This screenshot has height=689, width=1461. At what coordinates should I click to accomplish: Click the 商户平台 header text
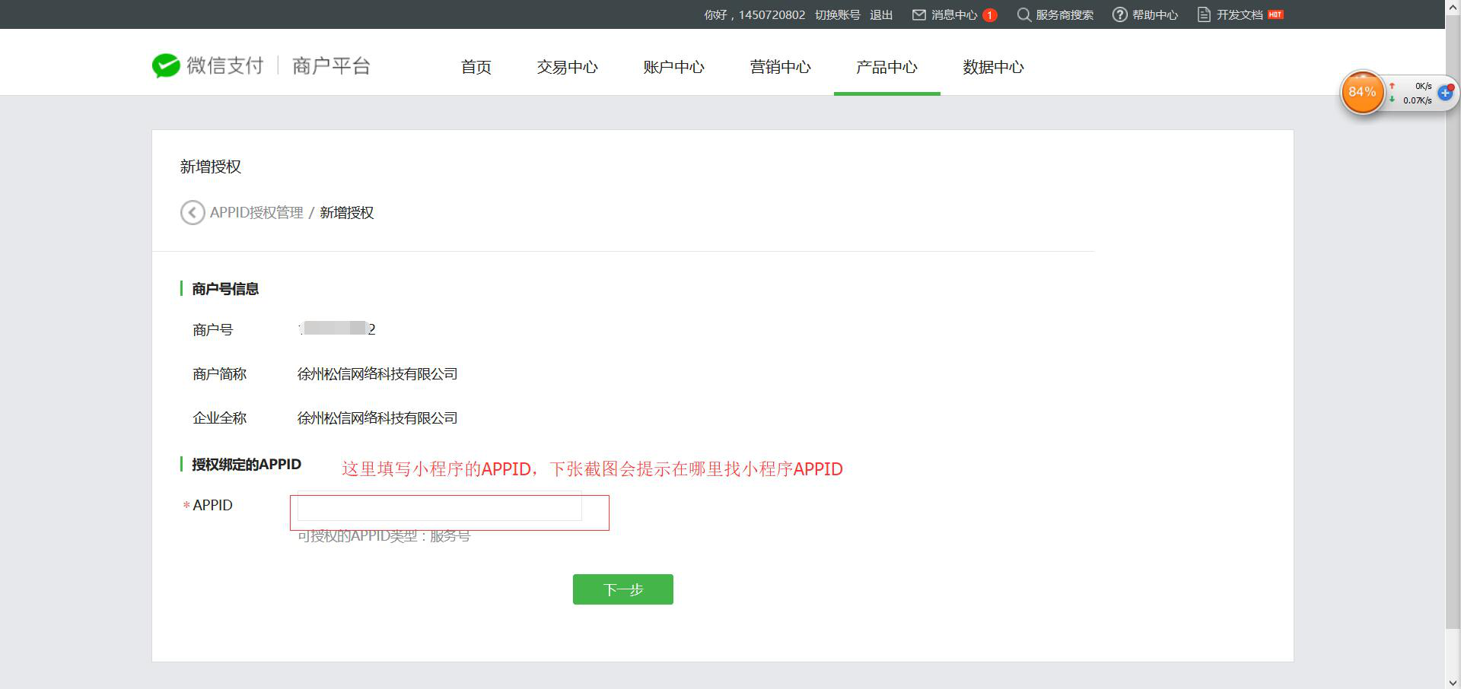[x=331, y=66]
